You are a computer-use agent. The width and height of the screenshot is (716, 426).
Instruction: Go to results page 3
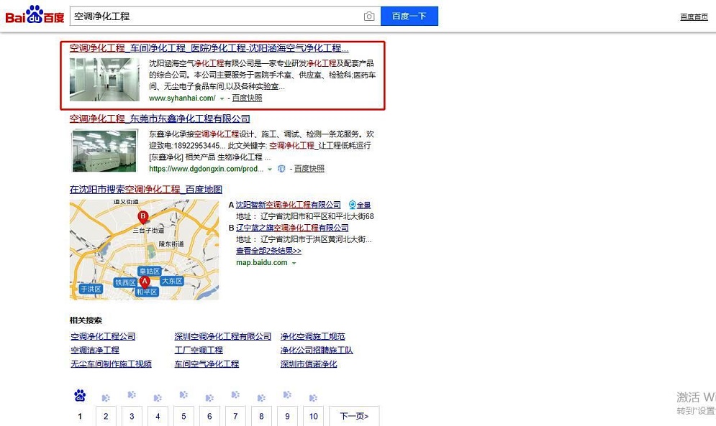tap(132, 416)
